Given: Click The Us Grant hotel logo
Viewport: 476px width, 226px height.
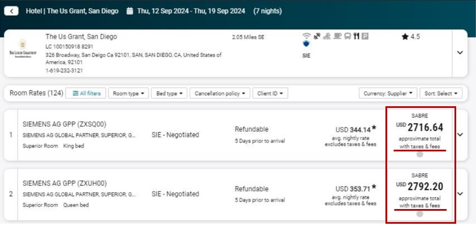Looking at the screenshot, I should coord(23,48).
